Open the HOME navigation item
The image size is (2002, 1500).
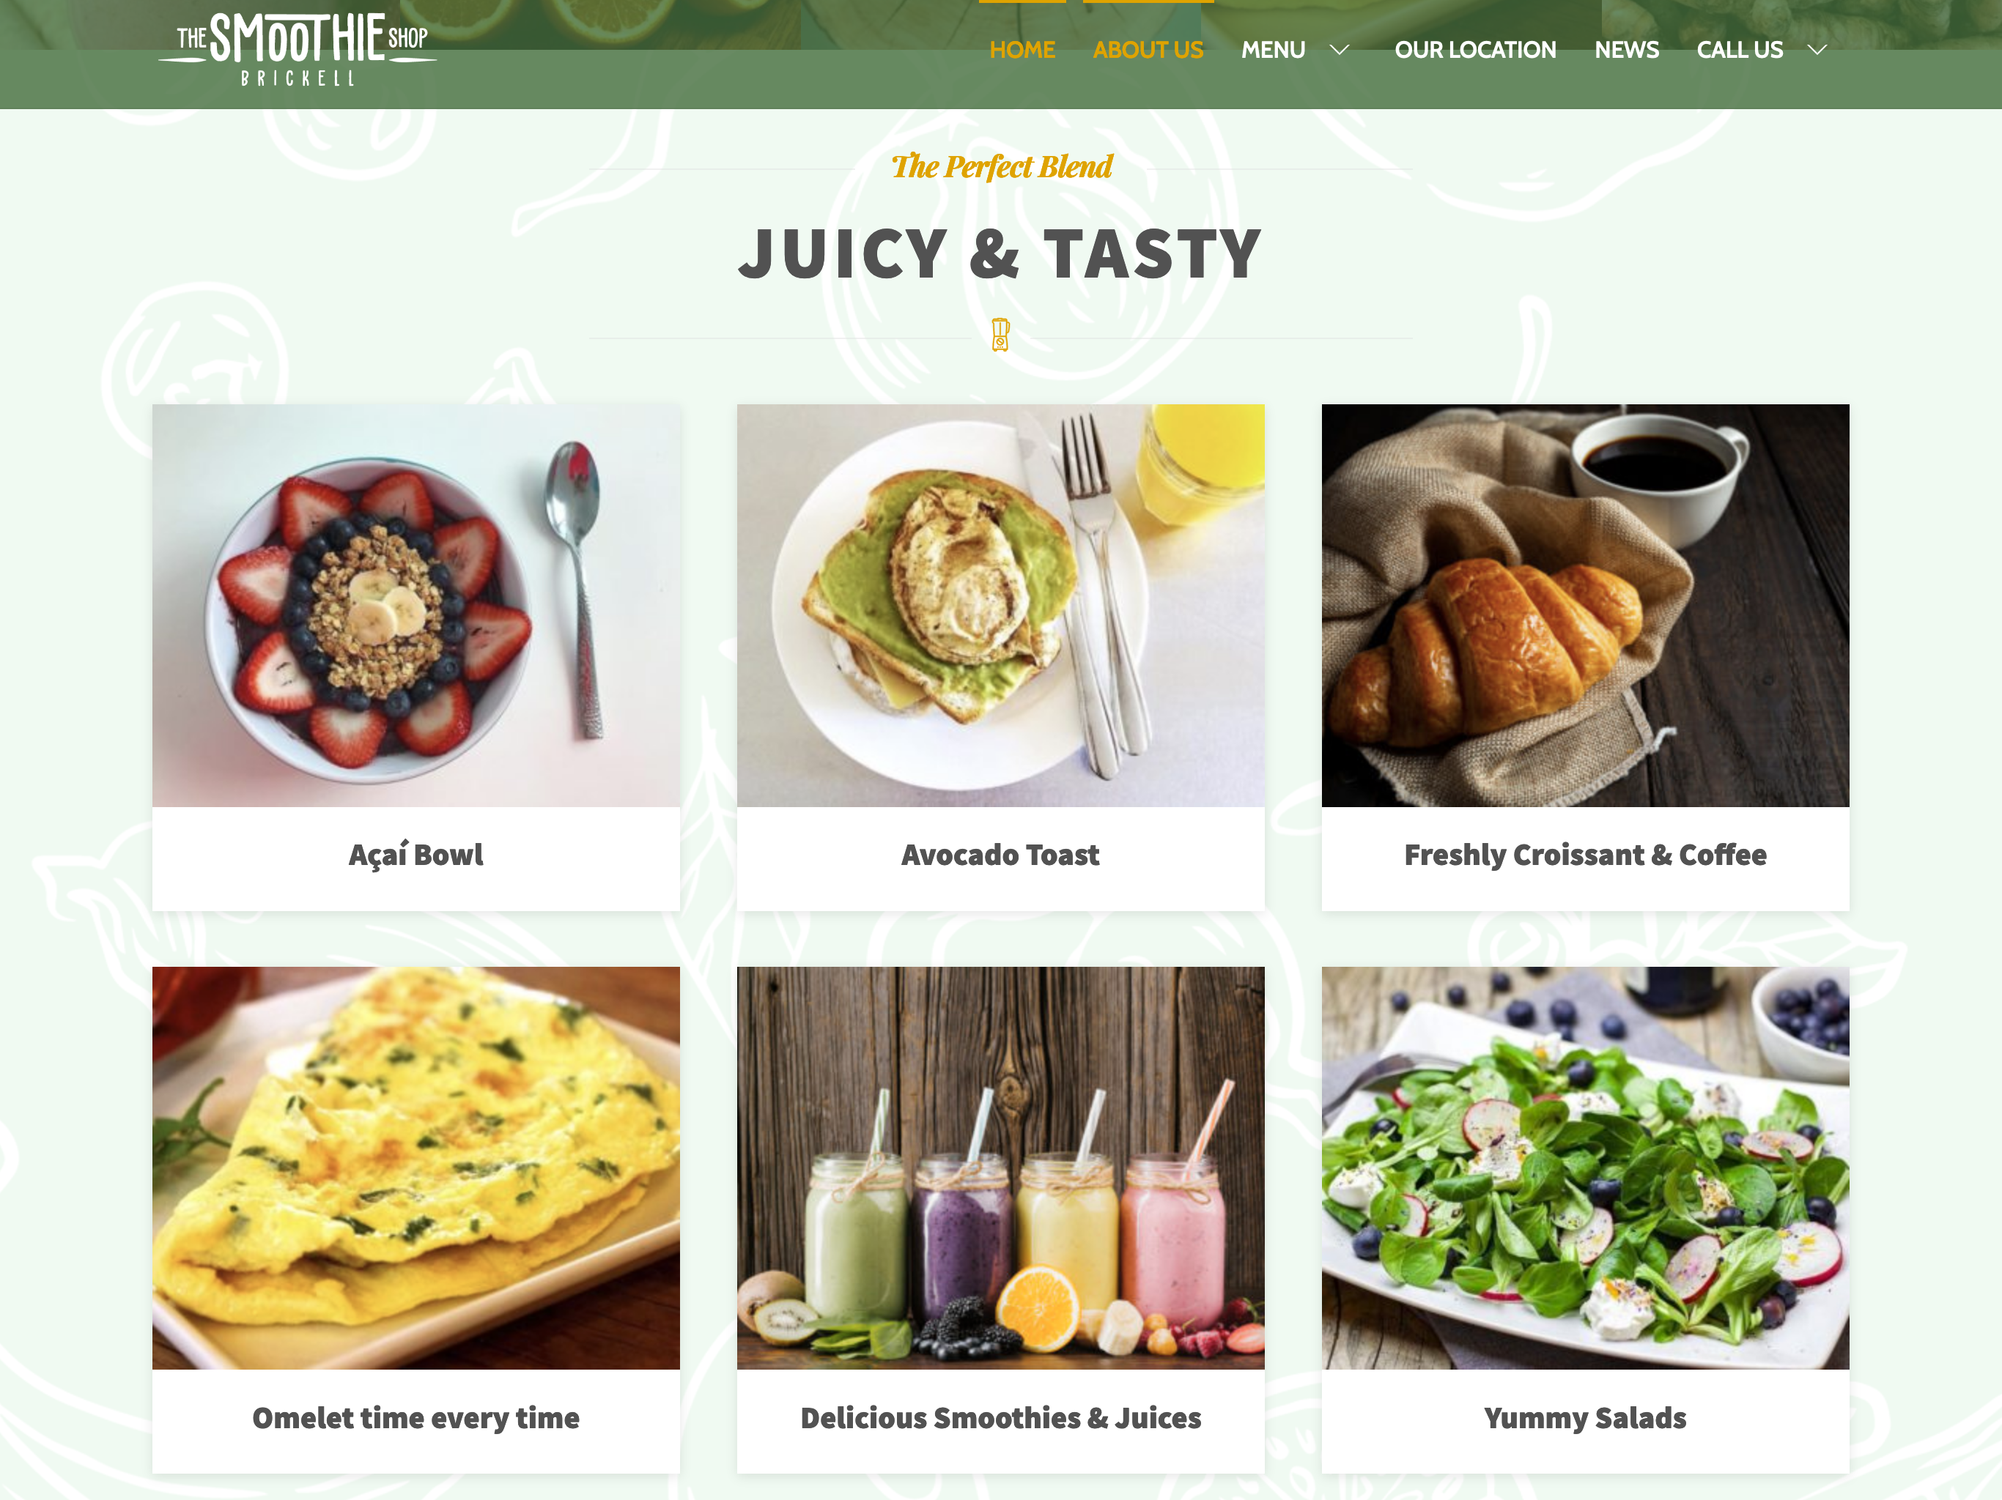tap(1022, 50)
